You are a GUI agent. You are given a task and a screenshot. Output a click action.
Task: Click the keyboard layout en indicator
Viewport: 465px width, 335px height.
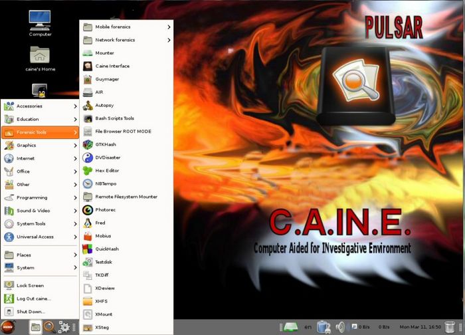(x=308, y=327)
